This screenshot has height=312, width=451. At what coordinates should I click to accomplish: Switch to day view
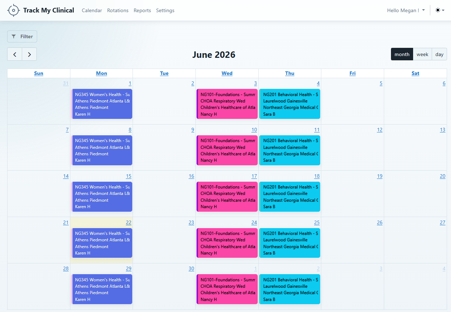pyautogui.click(x=440, y=54)
